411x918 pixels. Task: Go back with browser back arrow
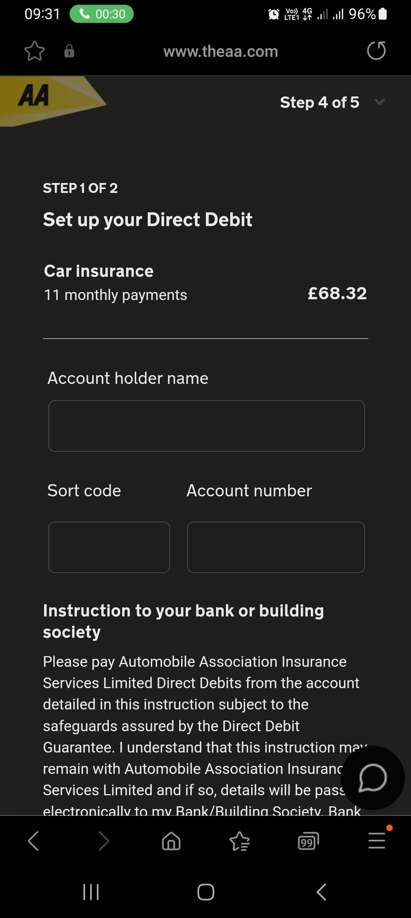tap(33, 841)
